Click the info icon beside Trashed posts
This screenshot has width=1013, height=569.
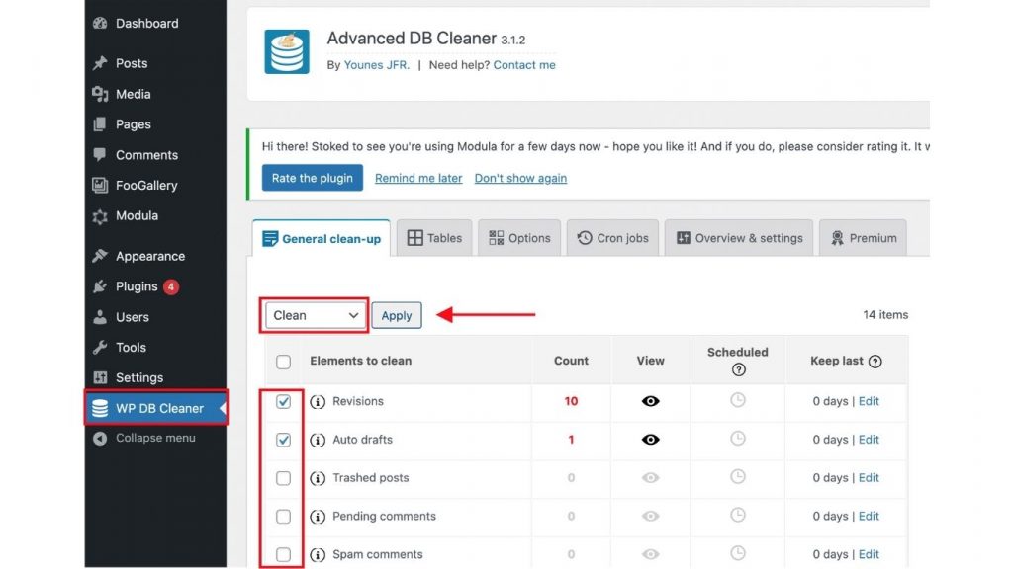pos(318,478)
